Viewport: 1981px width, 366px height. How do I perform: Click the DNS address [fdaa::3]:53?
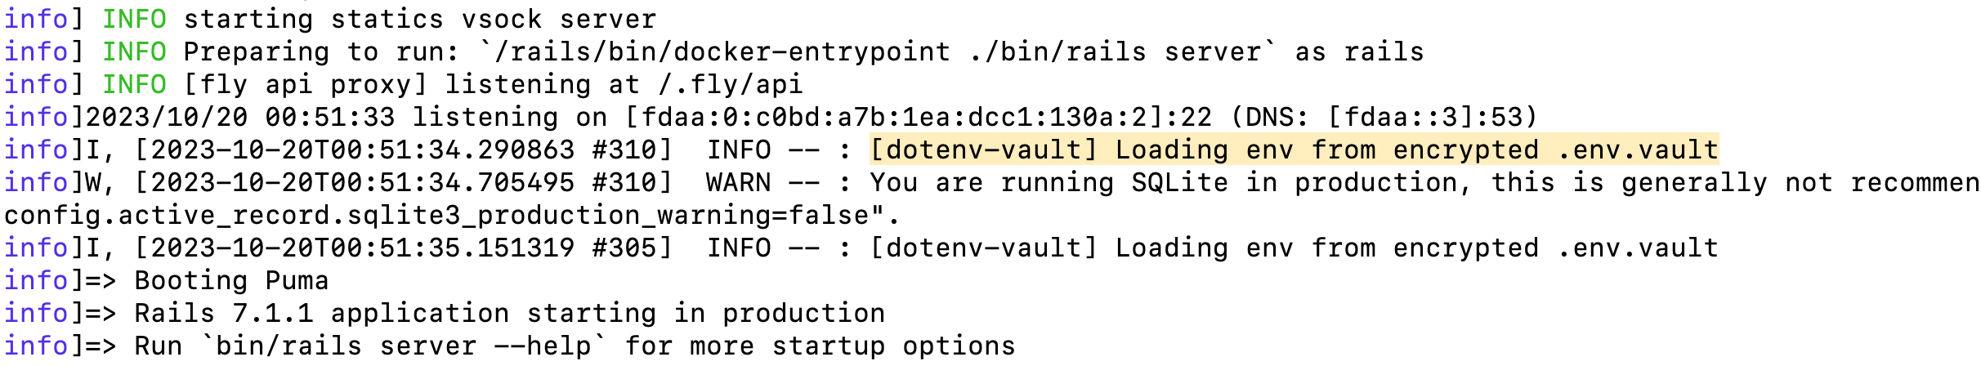(x=1424, y=118)
